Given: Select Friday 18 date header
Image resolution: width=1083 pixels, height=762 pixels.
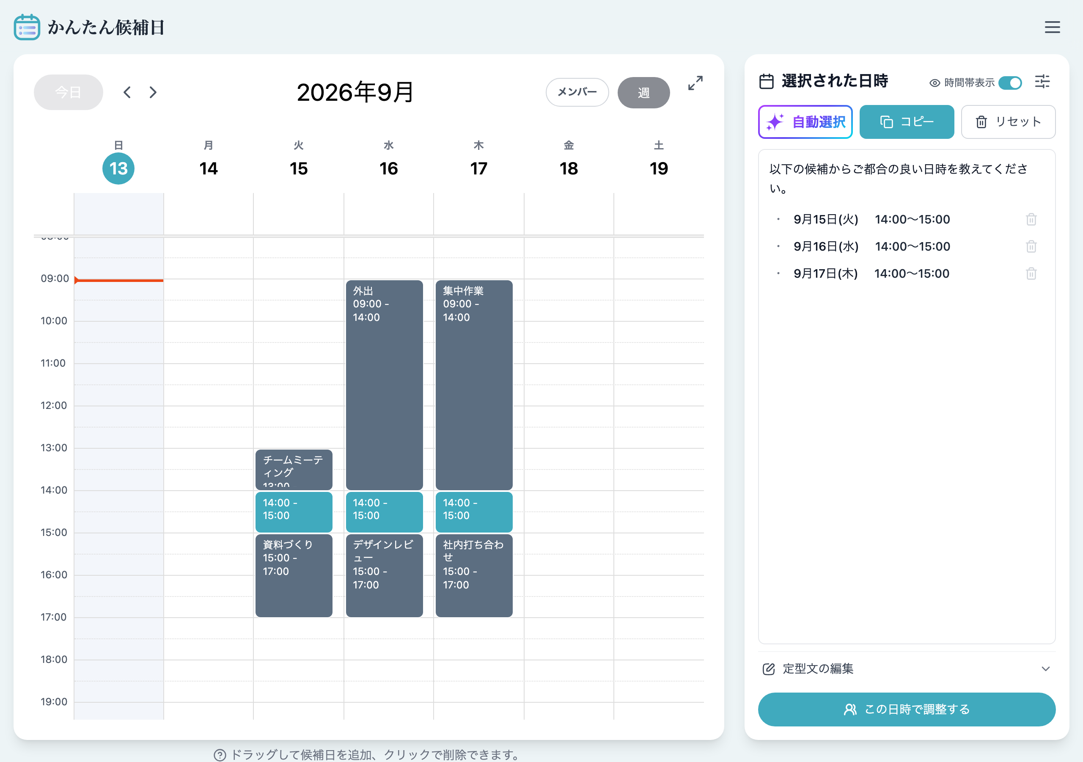Looking at the screenshot, I should 569,168.
